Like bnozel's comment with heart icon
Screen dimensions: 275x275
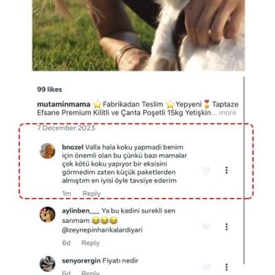tap(206, 170)
